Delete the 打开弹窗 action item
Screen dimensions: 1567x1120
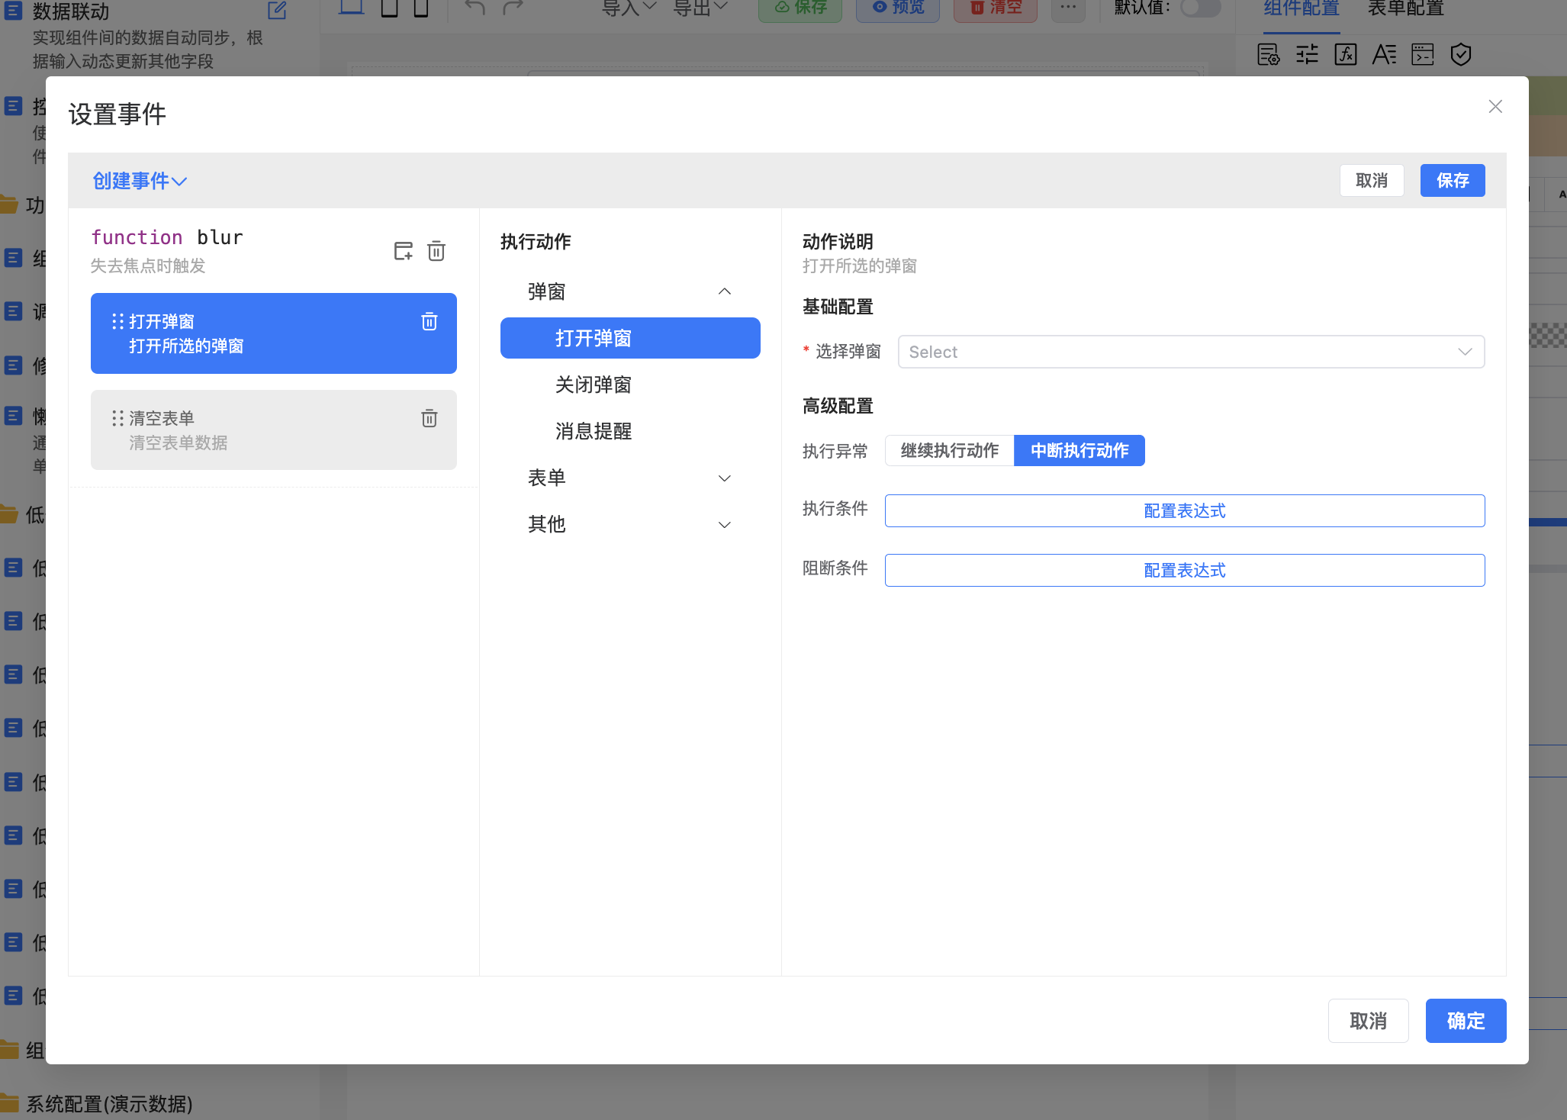430,322
